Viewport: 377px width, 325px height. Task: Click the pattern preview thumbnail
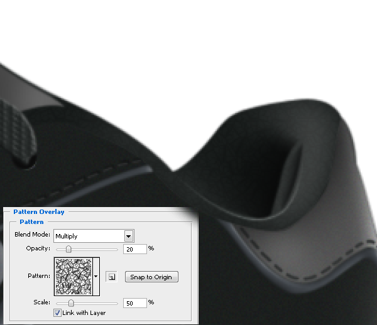74,277
